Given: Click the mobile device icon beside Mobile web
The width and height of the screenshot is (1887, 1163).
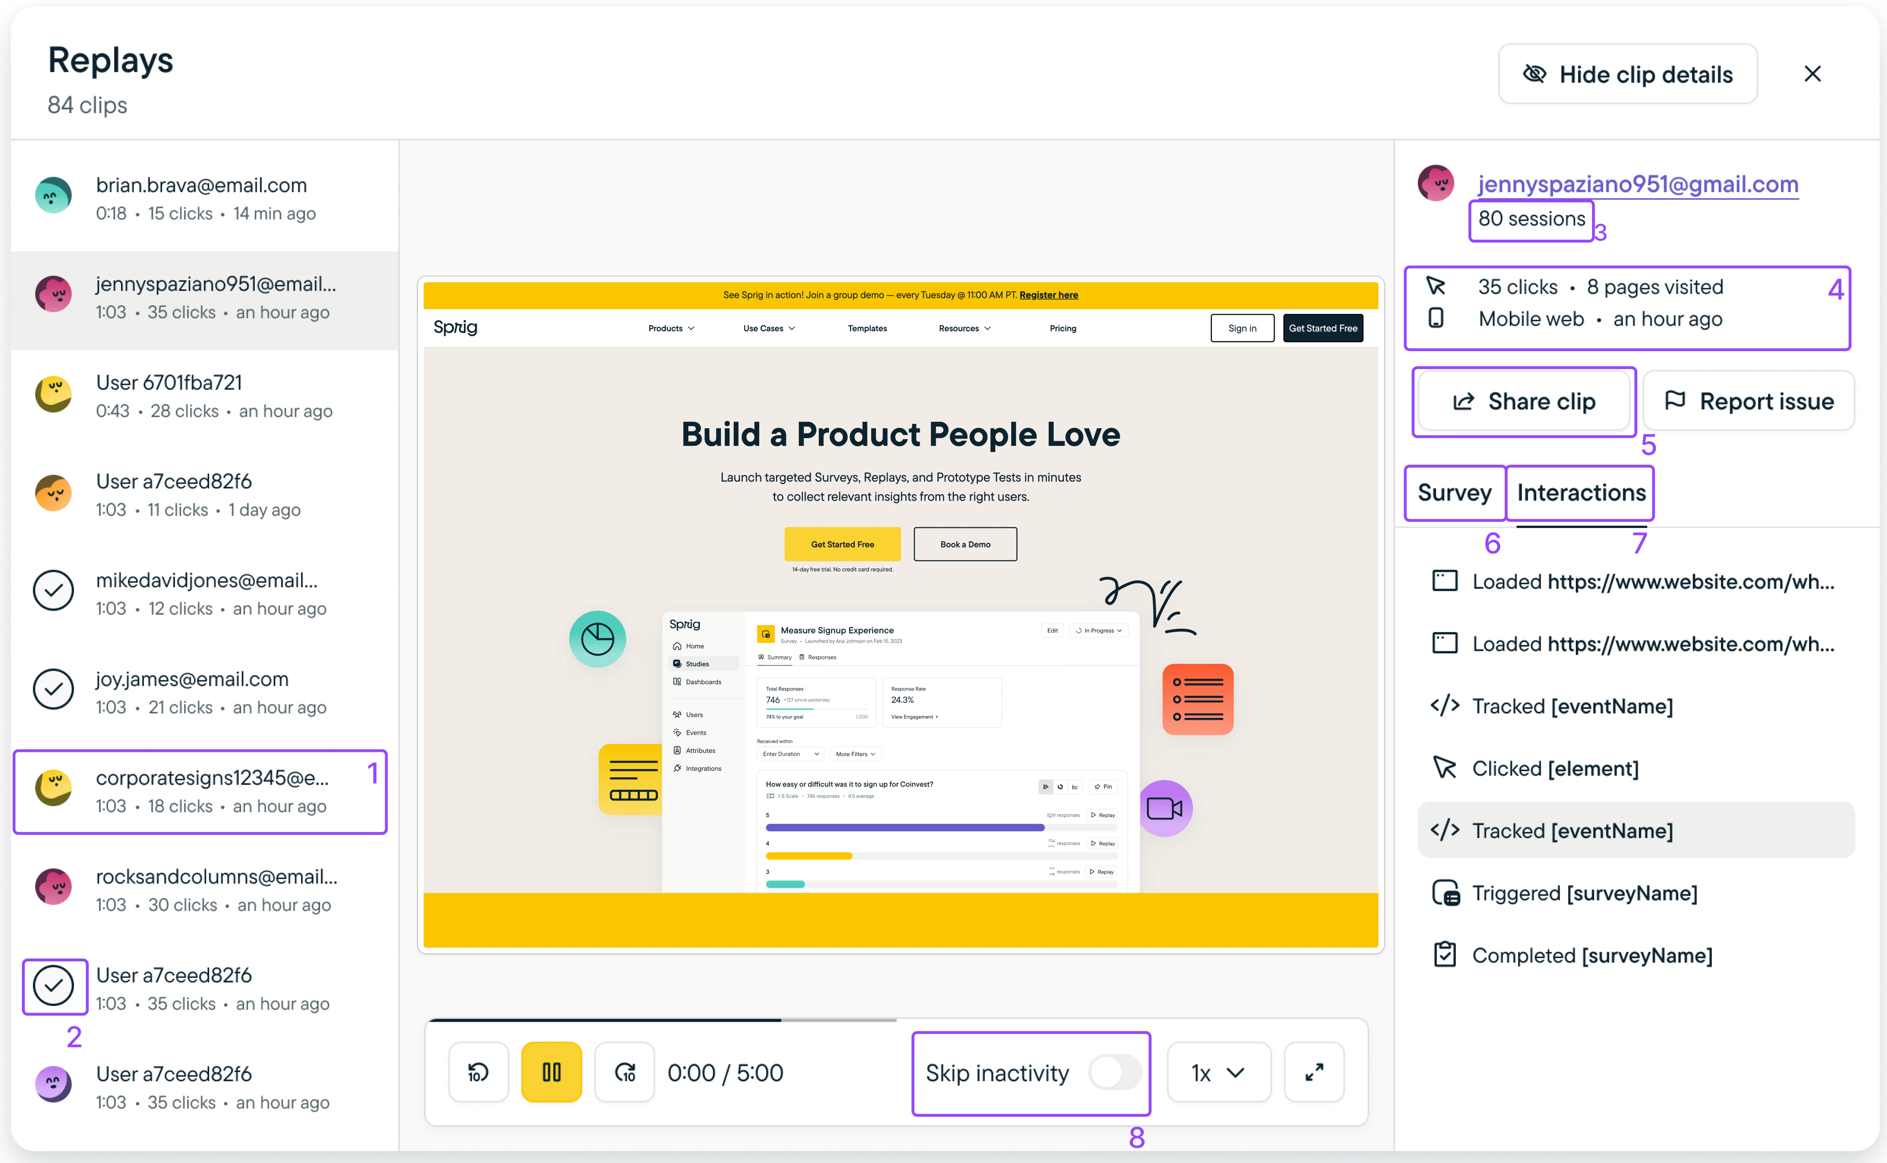Looking at the screenshot, I should click(1436, 318).
